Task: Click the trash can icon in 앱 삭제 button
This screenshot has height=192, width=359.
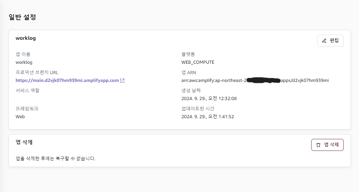Action: [318, 145]
